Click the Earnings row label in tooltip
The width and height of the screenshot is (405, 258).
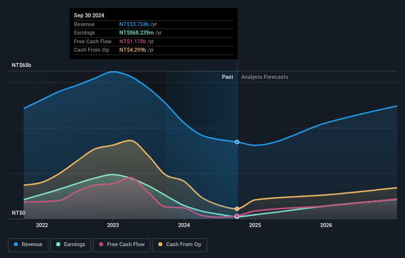[x=84, y=32]
